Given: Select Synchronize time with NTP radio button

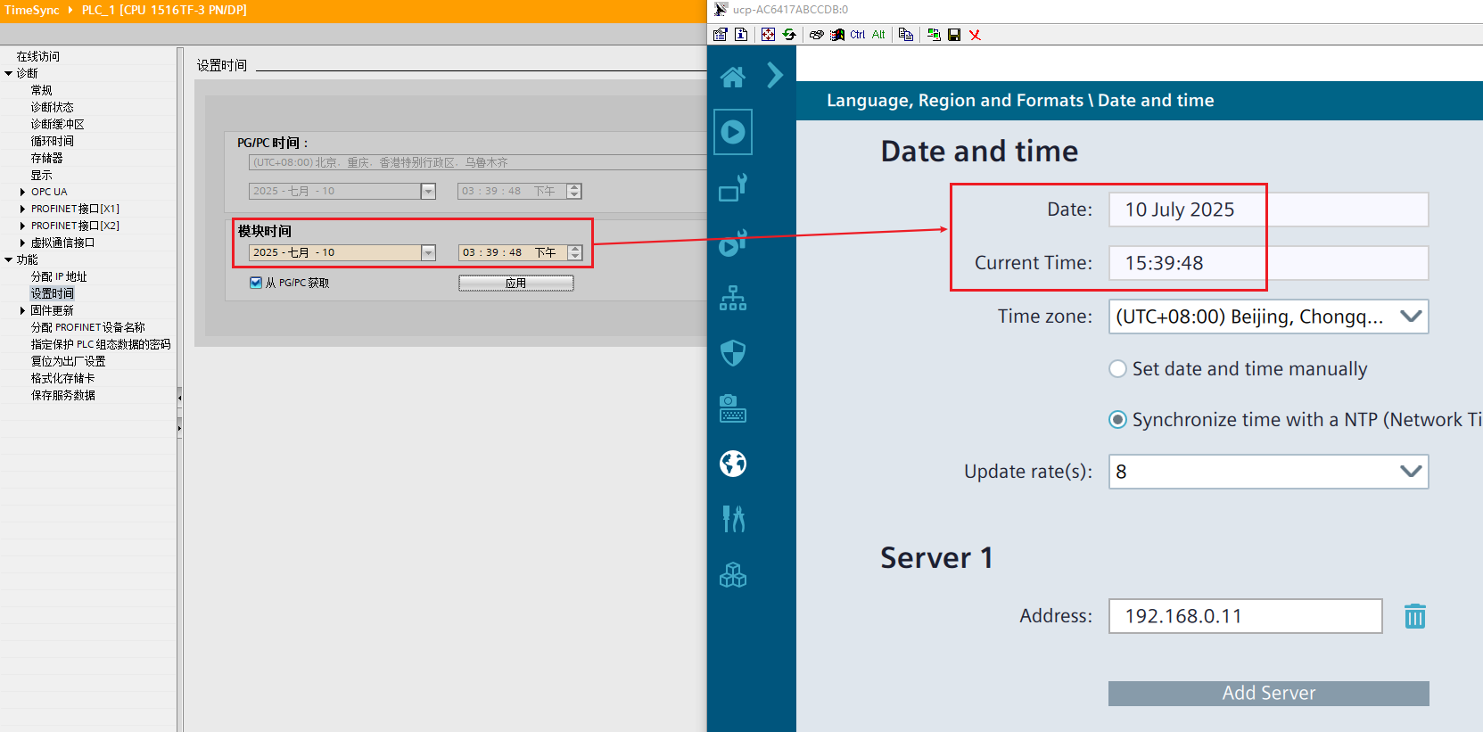Looking at the screenshot, I should [x=1117, y=420].
